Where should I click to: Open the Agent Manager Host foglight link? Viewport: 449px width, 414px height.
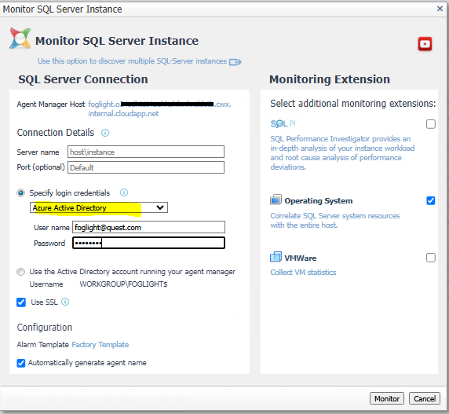coord(159,109)
